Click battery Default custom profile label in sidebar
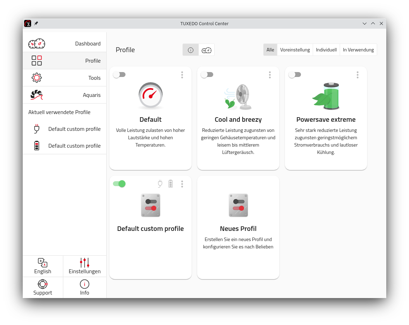The image size is (409, 325). (74, 146)
